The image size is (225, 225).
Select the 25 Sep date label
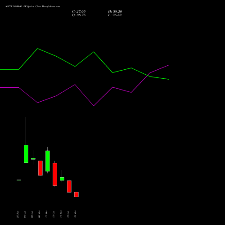(x=18, y=214)
